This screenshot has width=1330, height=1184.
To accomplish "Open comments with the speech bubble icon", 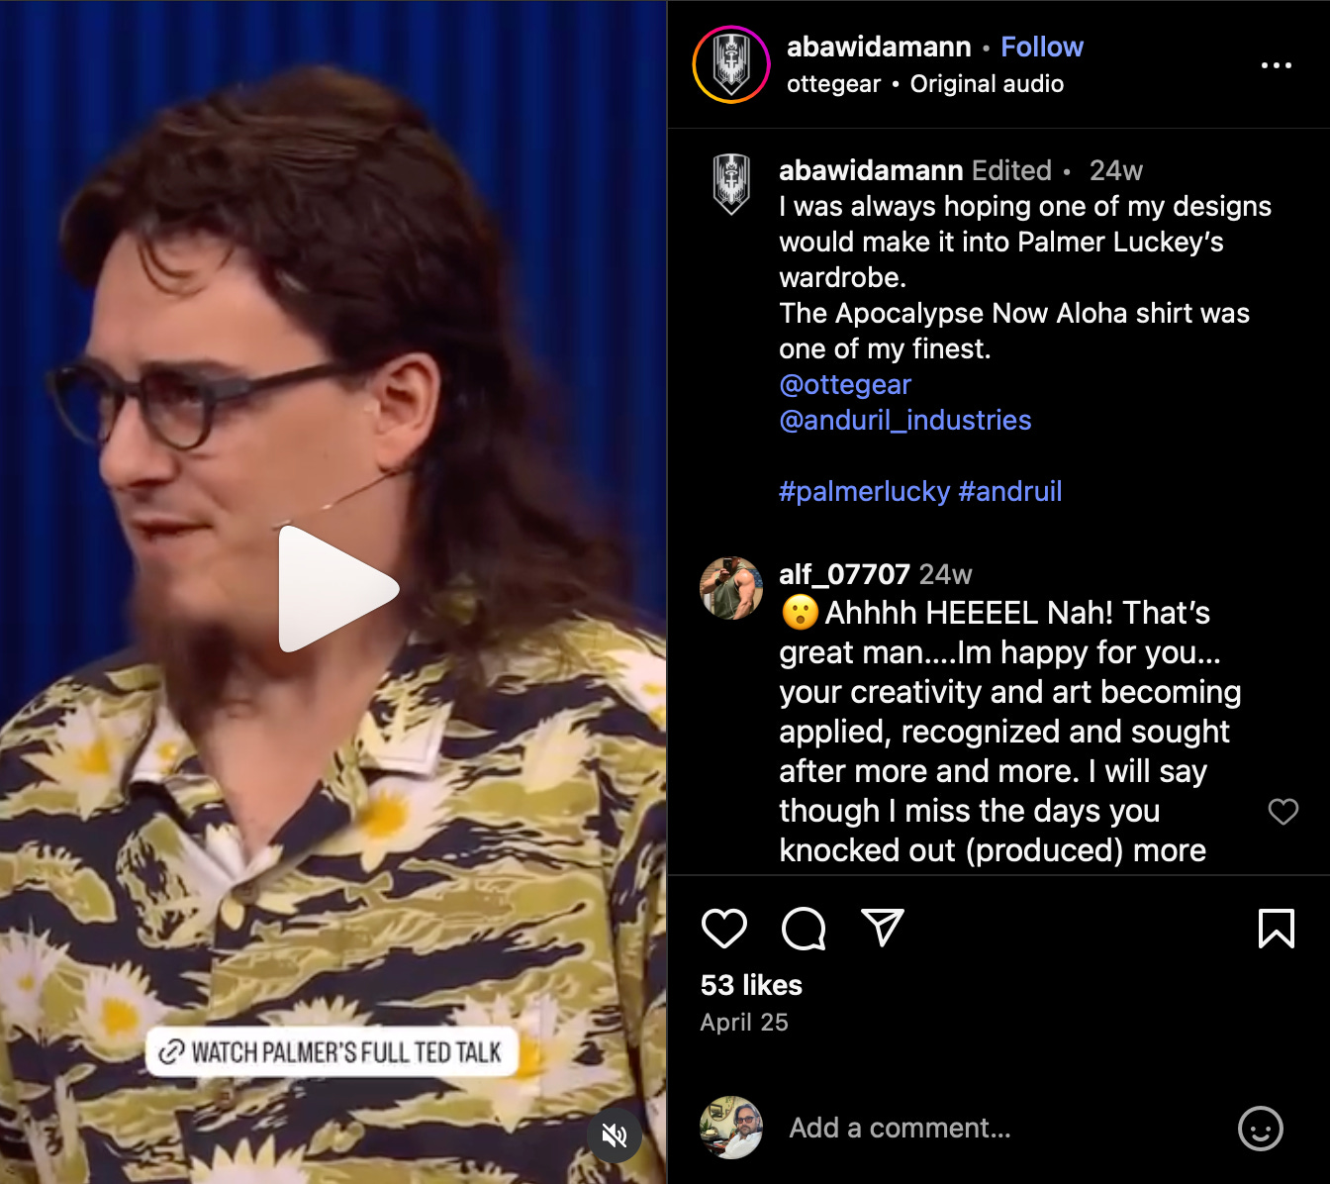I will click(804, 929).
